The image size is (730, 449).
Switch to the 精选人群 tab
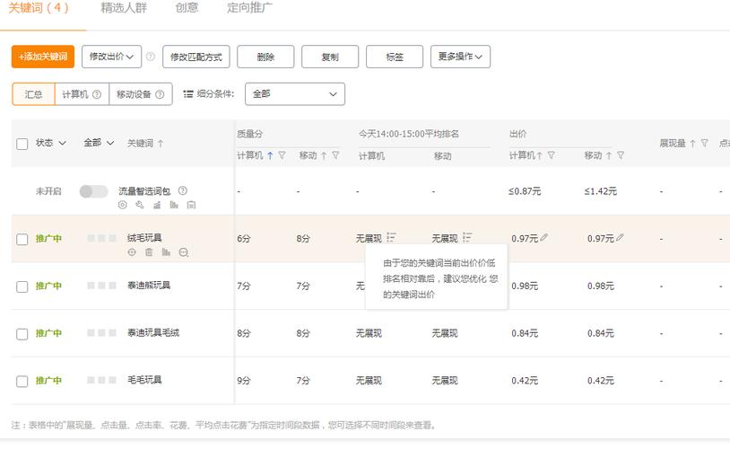(124, 8)
